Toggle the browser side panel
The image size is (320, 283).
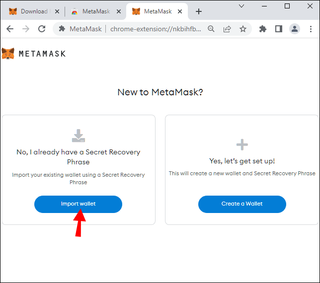[279, 29]
